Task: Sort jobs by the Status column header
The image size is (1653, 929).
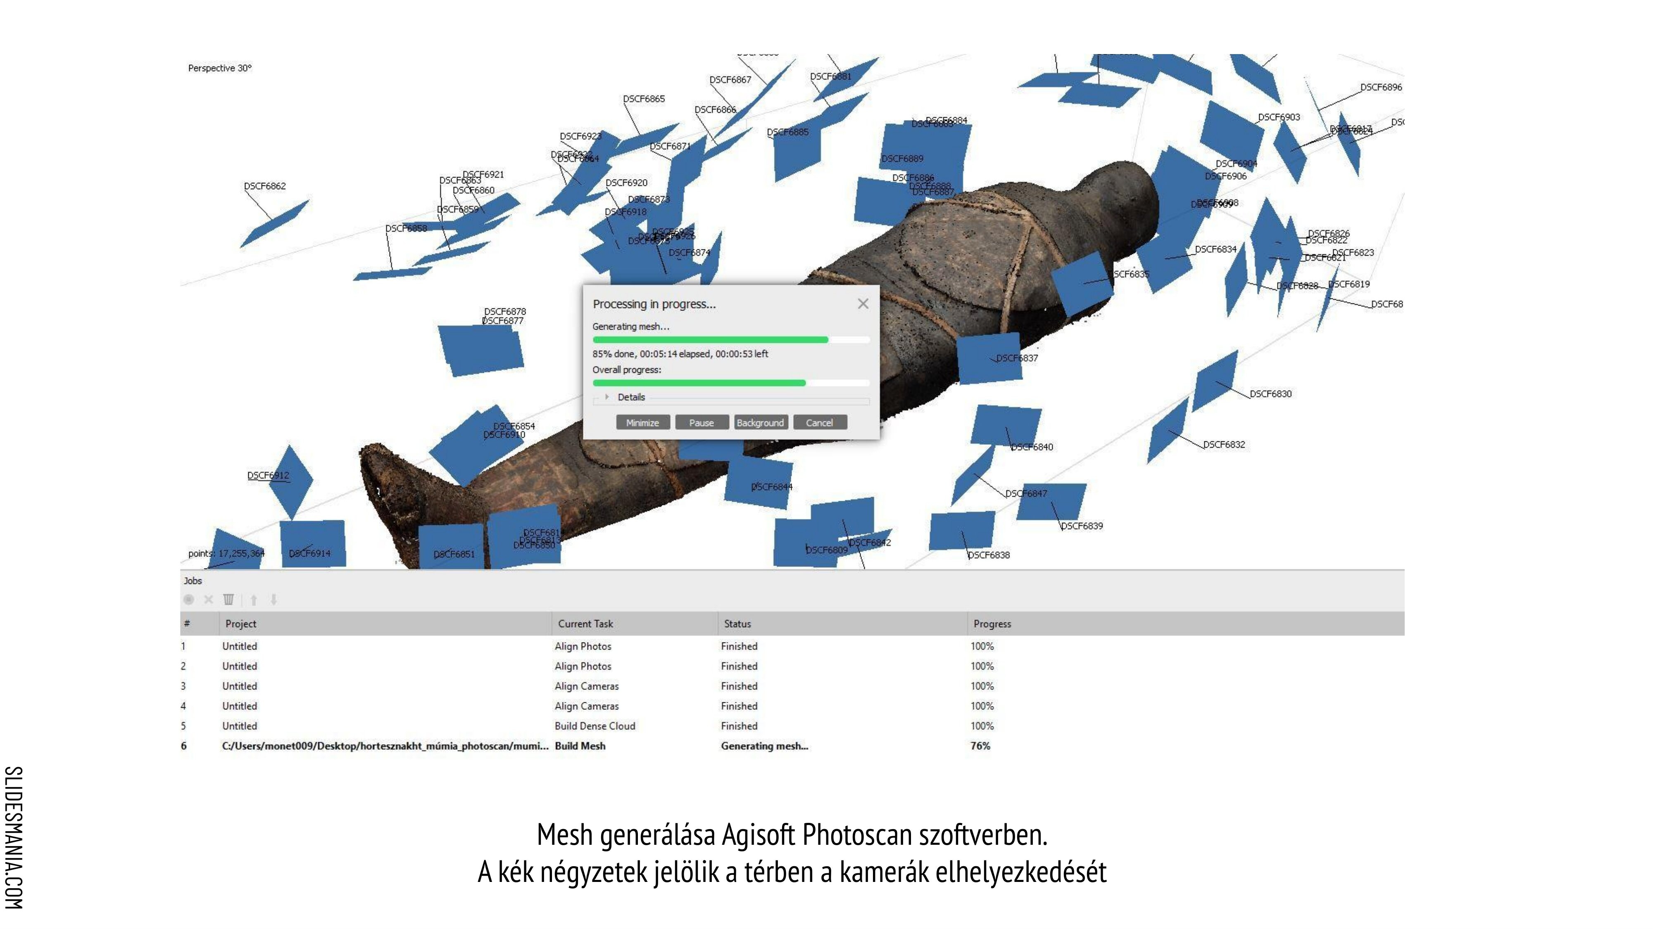Action: click(737, 624)
